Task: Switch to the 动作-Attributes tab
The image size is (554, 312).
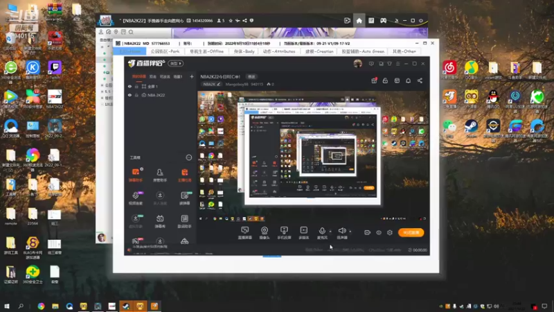Action: pyautogui.click(x=279, y=51)
